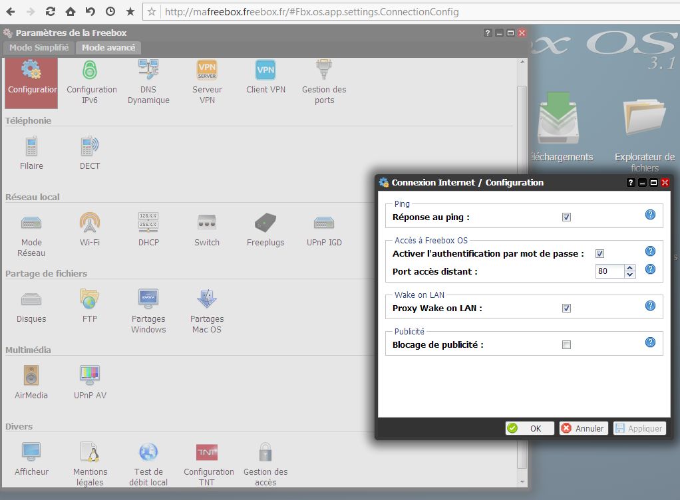
Task: Enable the Blocage de publicité checkbox
Action: pyautogui.click(x=566, y=345)
